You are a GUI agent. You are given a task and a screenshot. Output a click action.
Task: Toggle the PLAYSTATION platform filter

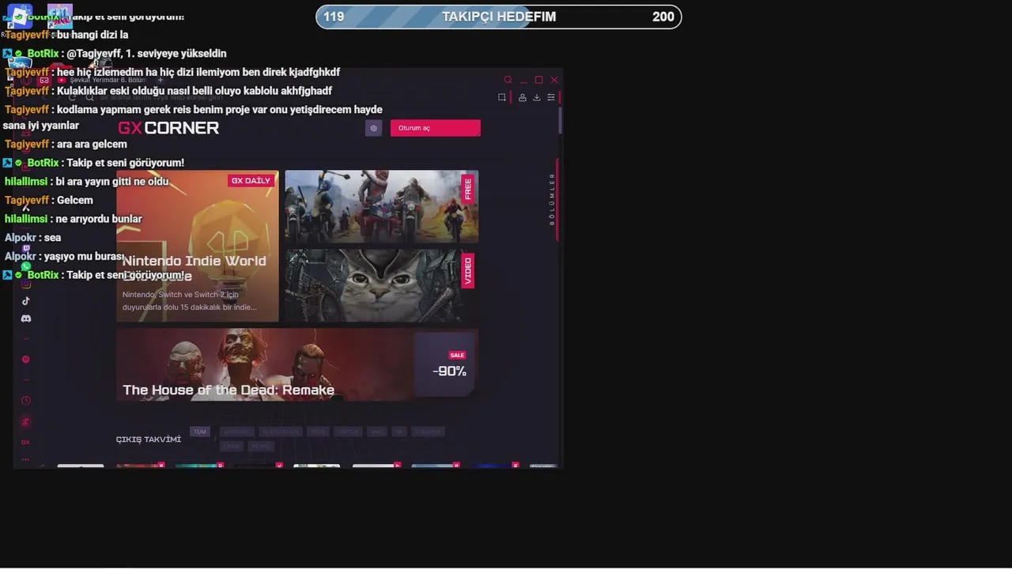pos(281,431)
